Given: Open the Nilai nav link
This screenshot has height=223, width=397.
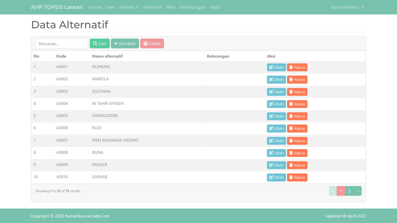Looking at the screenshot, I should 171,7.
